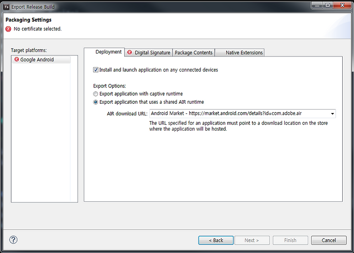Click the No certificate selected message text
The height and width of the screenshot is (253, 354).
[37, 29]
